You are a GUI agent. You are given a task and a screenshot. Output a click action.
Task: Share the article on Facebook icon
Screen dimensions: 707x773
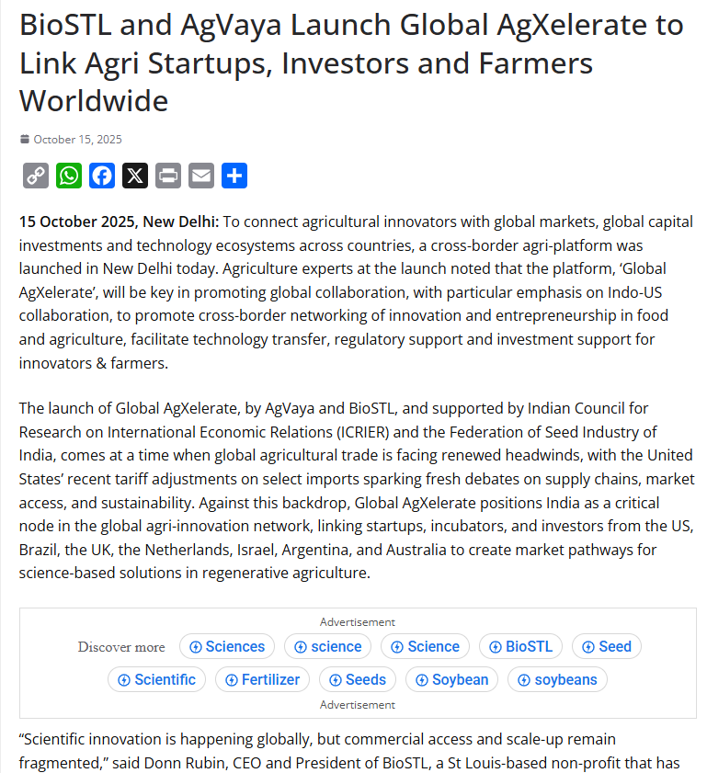(102, 176)
